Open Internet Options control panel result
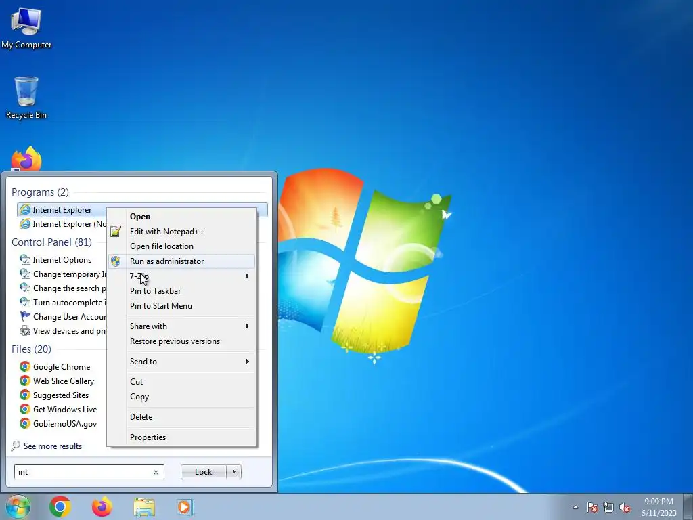 (55, 259)
